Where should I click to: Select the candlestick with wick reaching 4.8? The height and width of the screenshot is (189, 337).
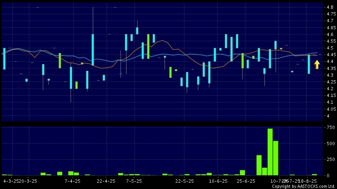coord(93,36)
